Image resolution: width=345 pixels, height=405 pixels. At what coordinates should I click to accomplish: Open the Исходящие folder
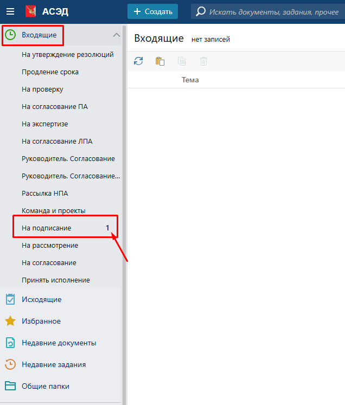point(41,299)
